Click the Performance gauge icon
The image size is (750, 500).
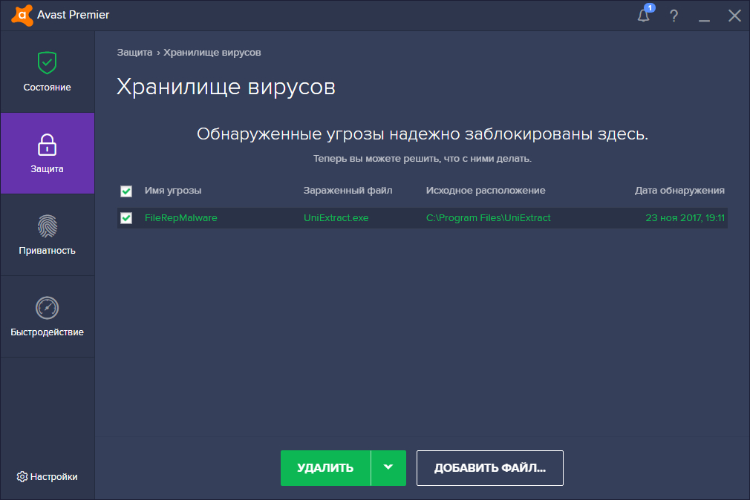(x=47, y=307)
